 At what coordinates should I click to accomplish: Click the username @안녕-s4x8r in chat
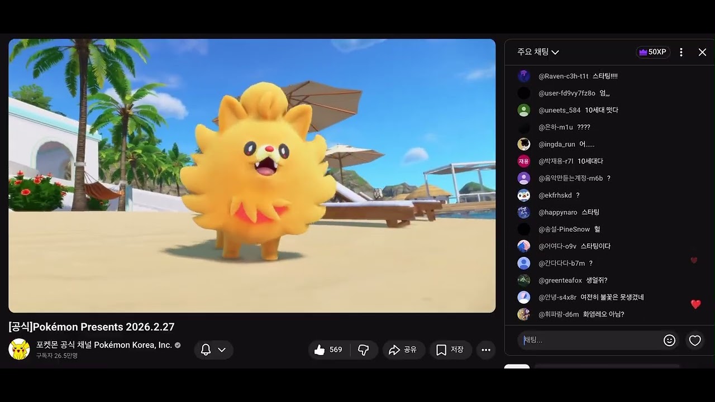(x=557, y=297)
